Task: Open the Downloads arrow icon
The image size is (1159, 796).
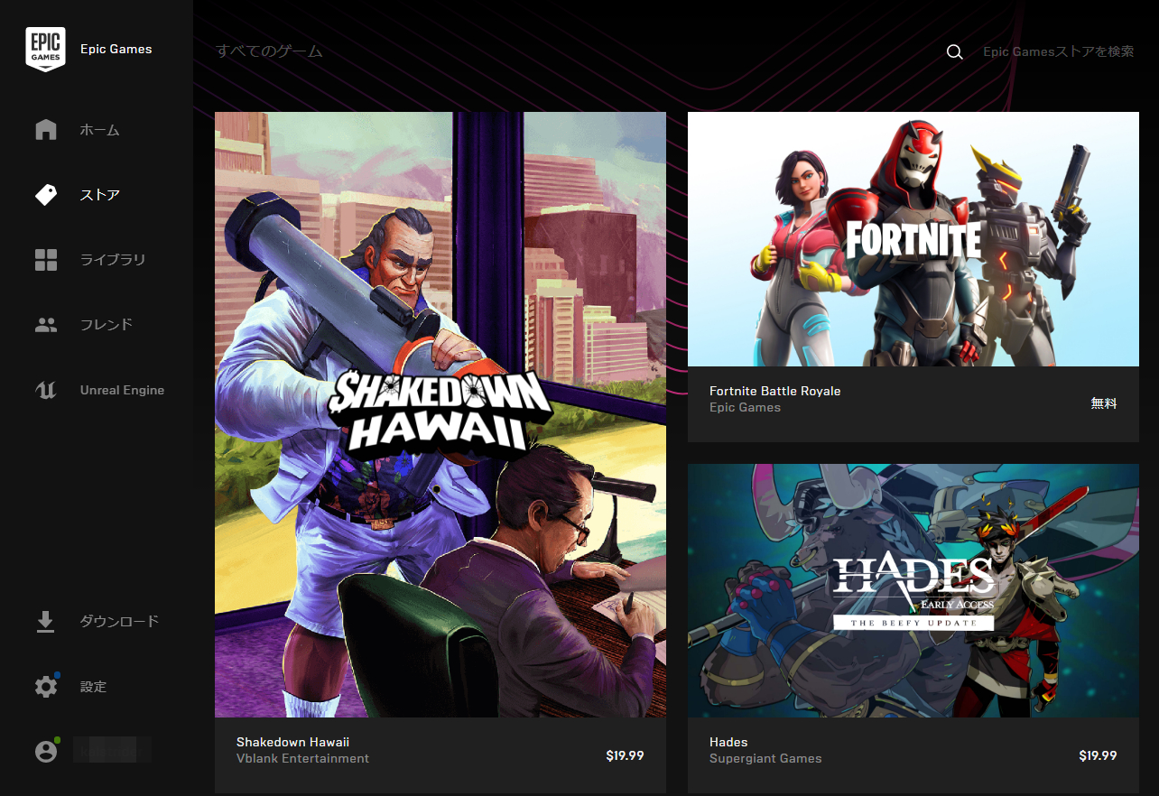Action: [45, 622]
